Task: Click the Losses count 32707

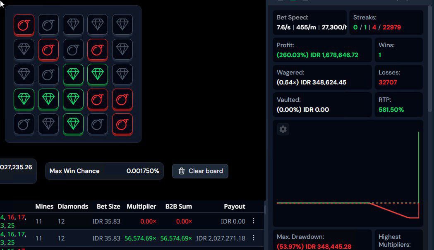Action: click(x=388, y=82)
